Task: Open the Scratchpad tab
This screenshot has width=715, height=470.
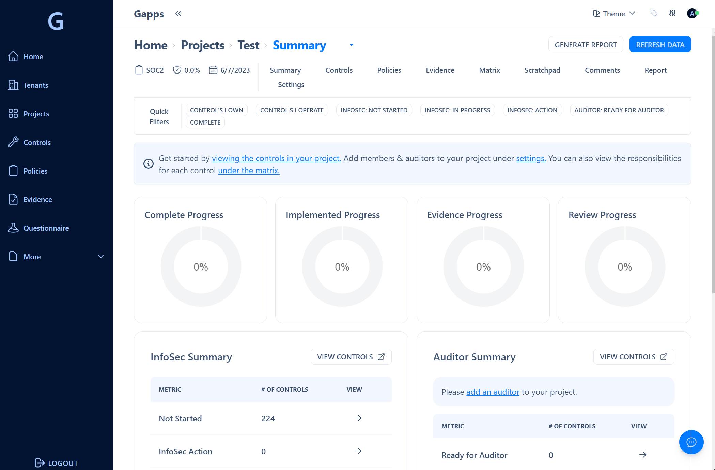Action: (x=542, y=70)
